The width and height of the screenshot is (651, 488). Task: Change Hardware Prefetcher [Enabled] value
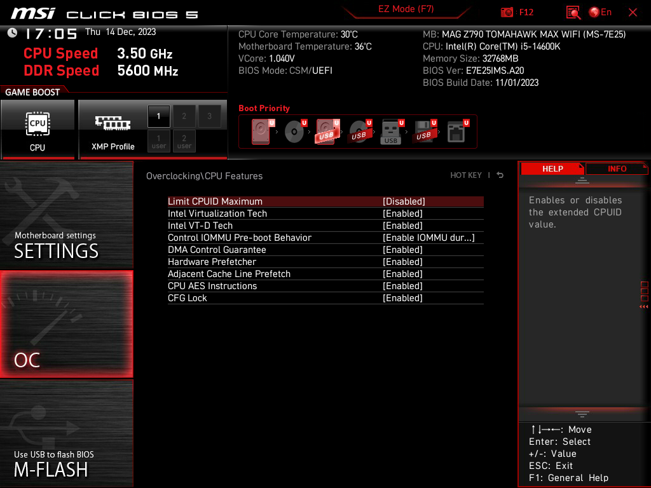pyautogui.click(x=402, y=261)
